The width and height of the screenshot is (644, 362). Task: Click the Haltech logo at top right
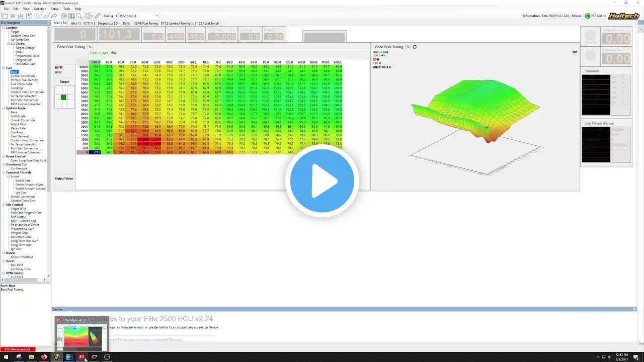coord(624,16)
